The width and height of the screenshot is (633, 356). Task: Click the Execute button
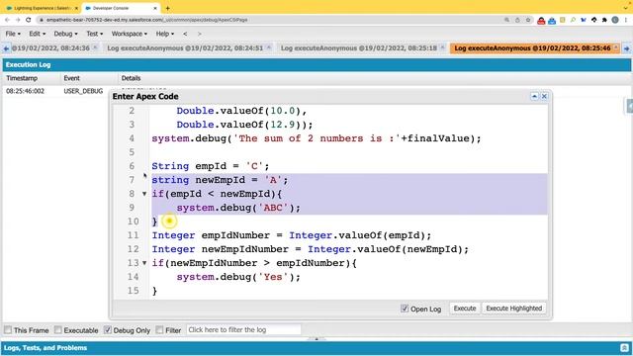(x=465, y=309)
